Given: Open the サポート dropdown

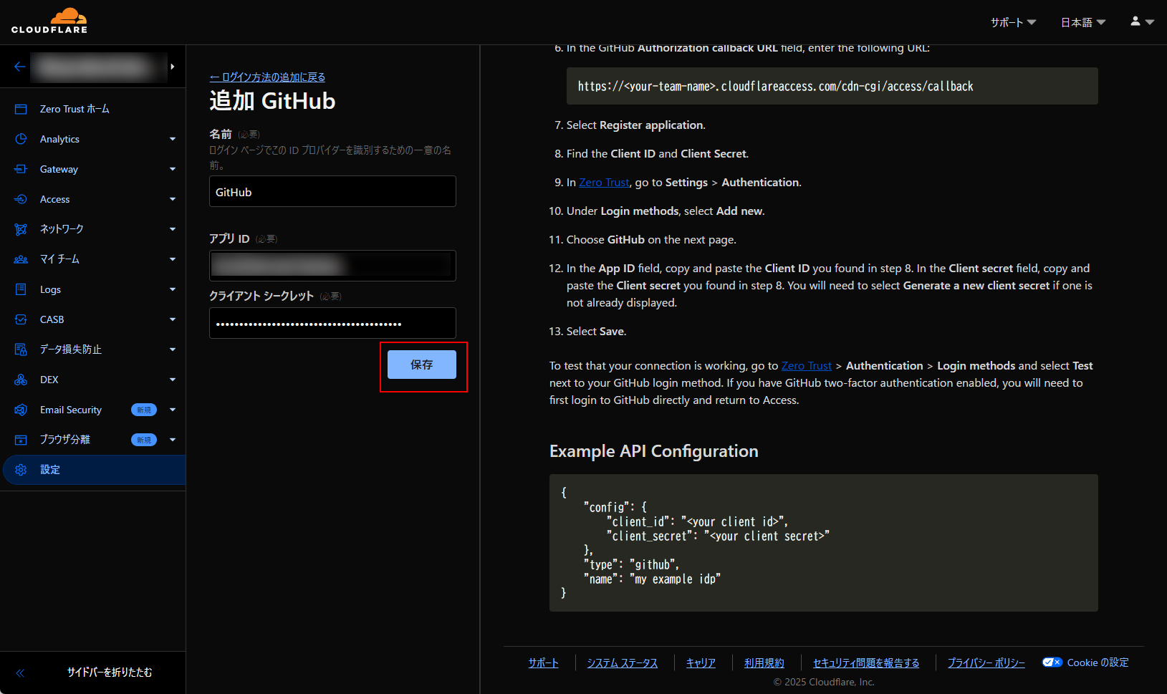Looking at the screenshot, I should [x=1013, y=22].
